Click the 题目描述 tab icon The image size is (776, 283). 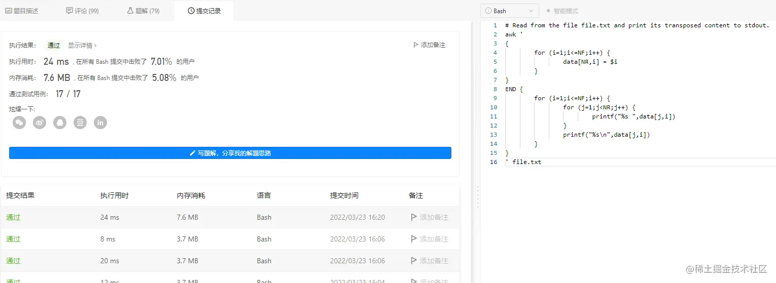point(9,11)
